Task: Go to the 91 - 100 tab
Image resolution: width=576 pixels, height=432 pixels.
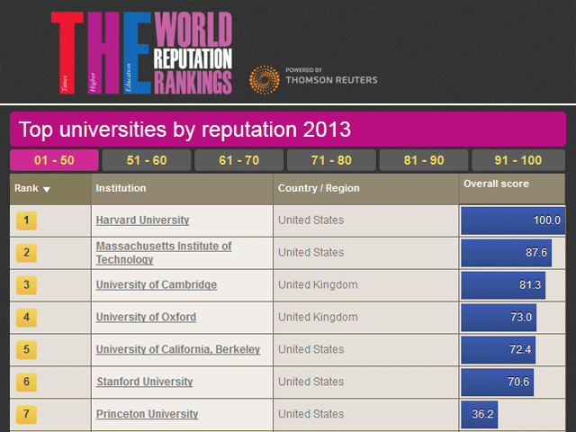Action: click(x=518, y=160)
